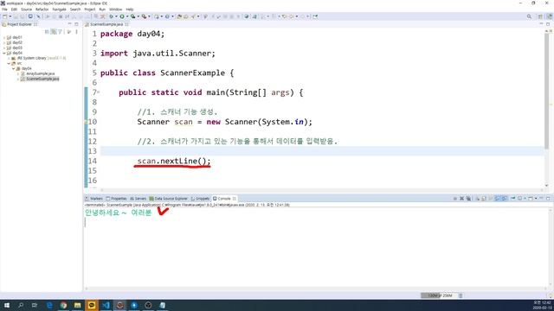Open the Help menu

[x=130, y=10]
